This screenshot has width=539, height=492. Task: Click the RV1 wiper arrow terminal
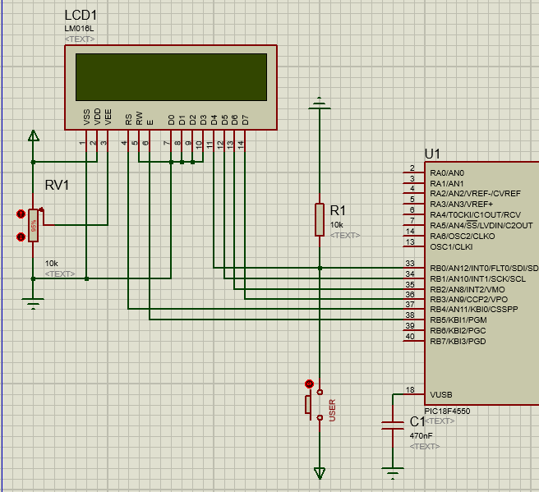click(x=42, y=209)
